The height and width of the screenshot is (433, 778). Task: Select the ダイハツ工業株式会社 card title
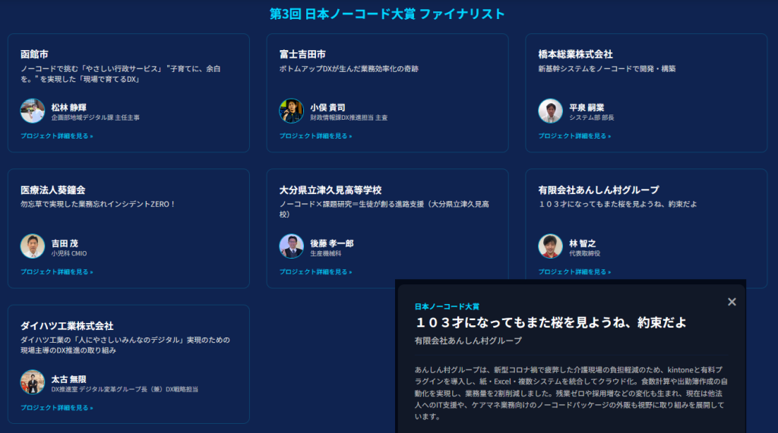coord(67,325)
